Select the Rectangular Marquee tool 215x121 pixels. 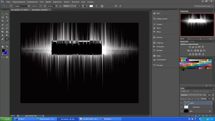[x=3, y=14]
